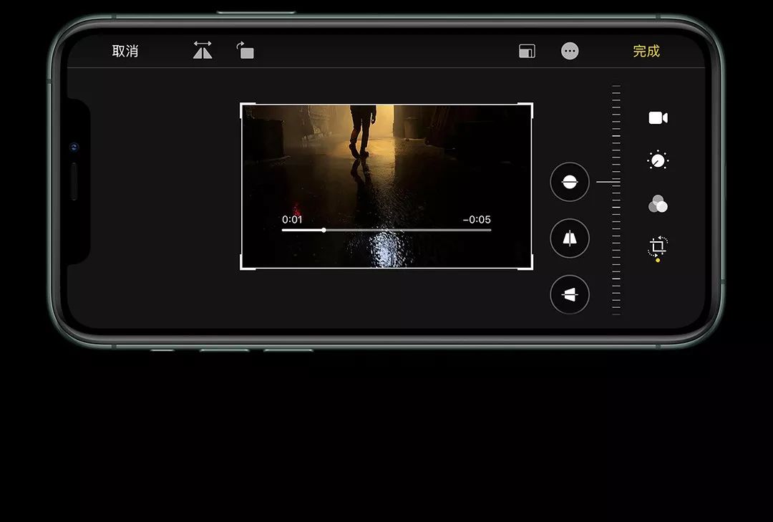Select the vertical perspective adjustment
The width and height of the screenshot is (773, 522).
click(x=570, y=238)
